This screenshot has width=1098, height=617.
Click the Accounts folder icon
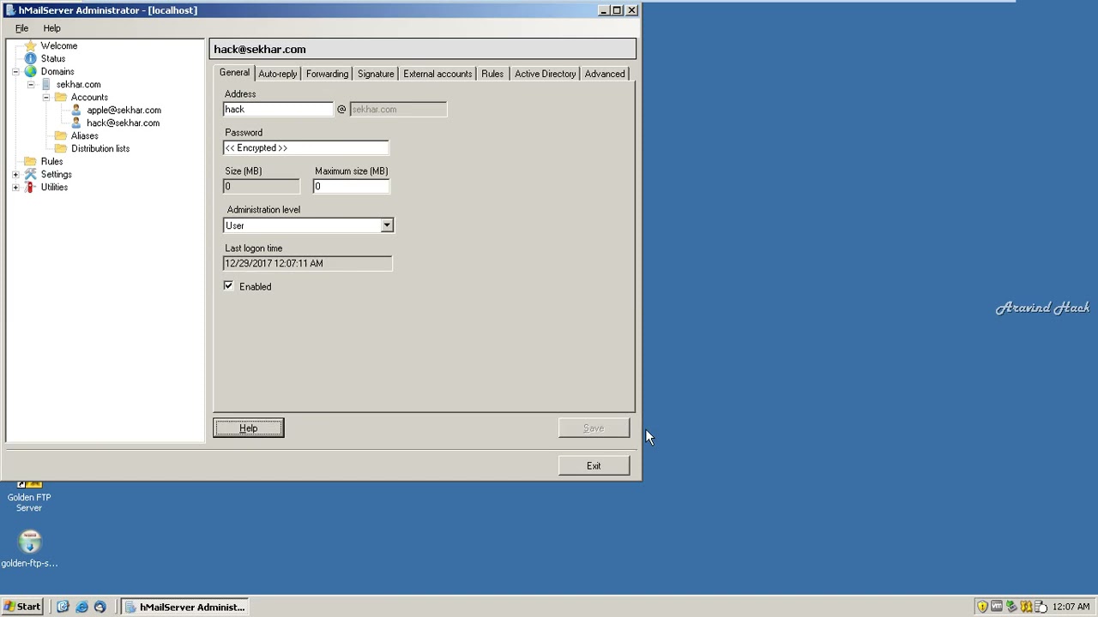[x=61, y=97]
